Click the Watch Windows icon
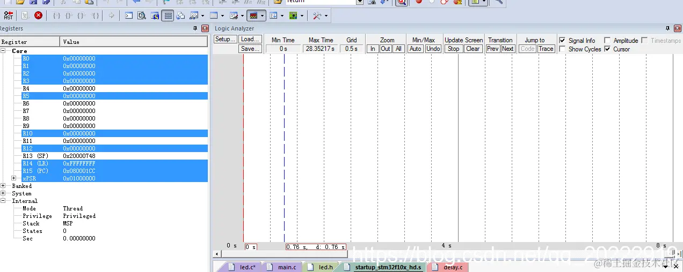 click(194, 16)
